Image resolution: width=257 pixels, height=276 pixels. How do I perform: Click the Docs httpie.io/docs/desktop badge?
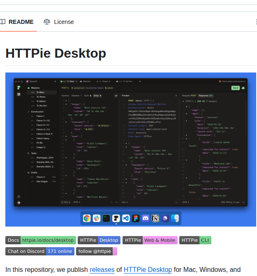point(41,240)
